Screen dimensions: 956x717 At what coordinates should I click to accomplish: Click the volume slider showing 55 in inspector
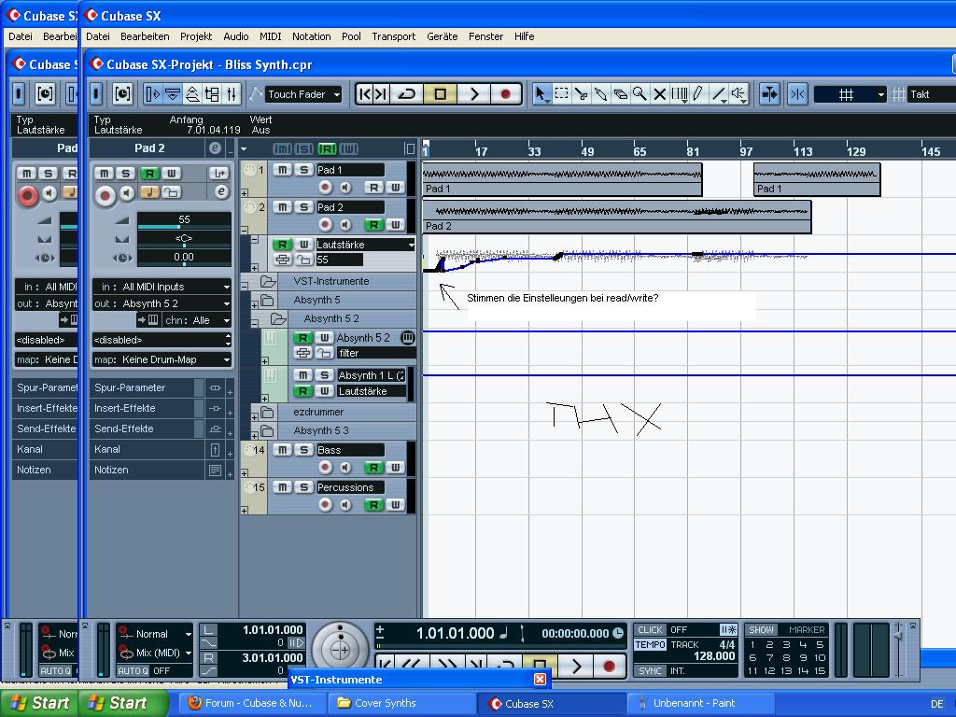(184, 220)
